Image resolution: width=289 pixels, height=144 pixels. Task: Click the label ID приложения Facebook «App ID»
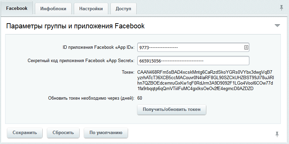99,47
